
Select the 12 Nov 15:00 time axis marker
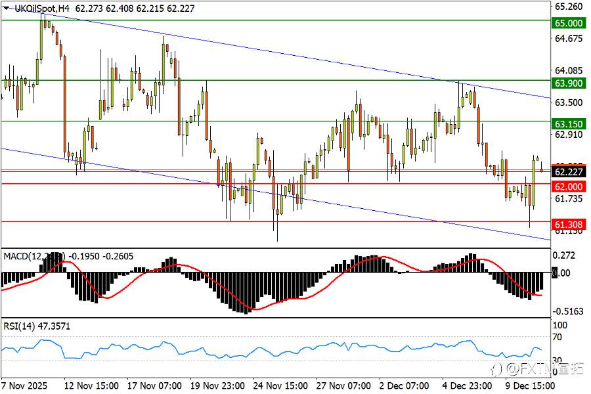91,386
